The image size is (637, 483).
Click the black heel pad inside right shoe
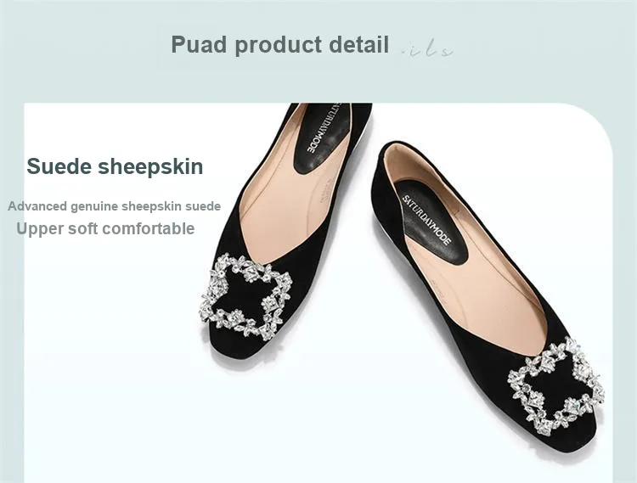[x=430, y=222]
